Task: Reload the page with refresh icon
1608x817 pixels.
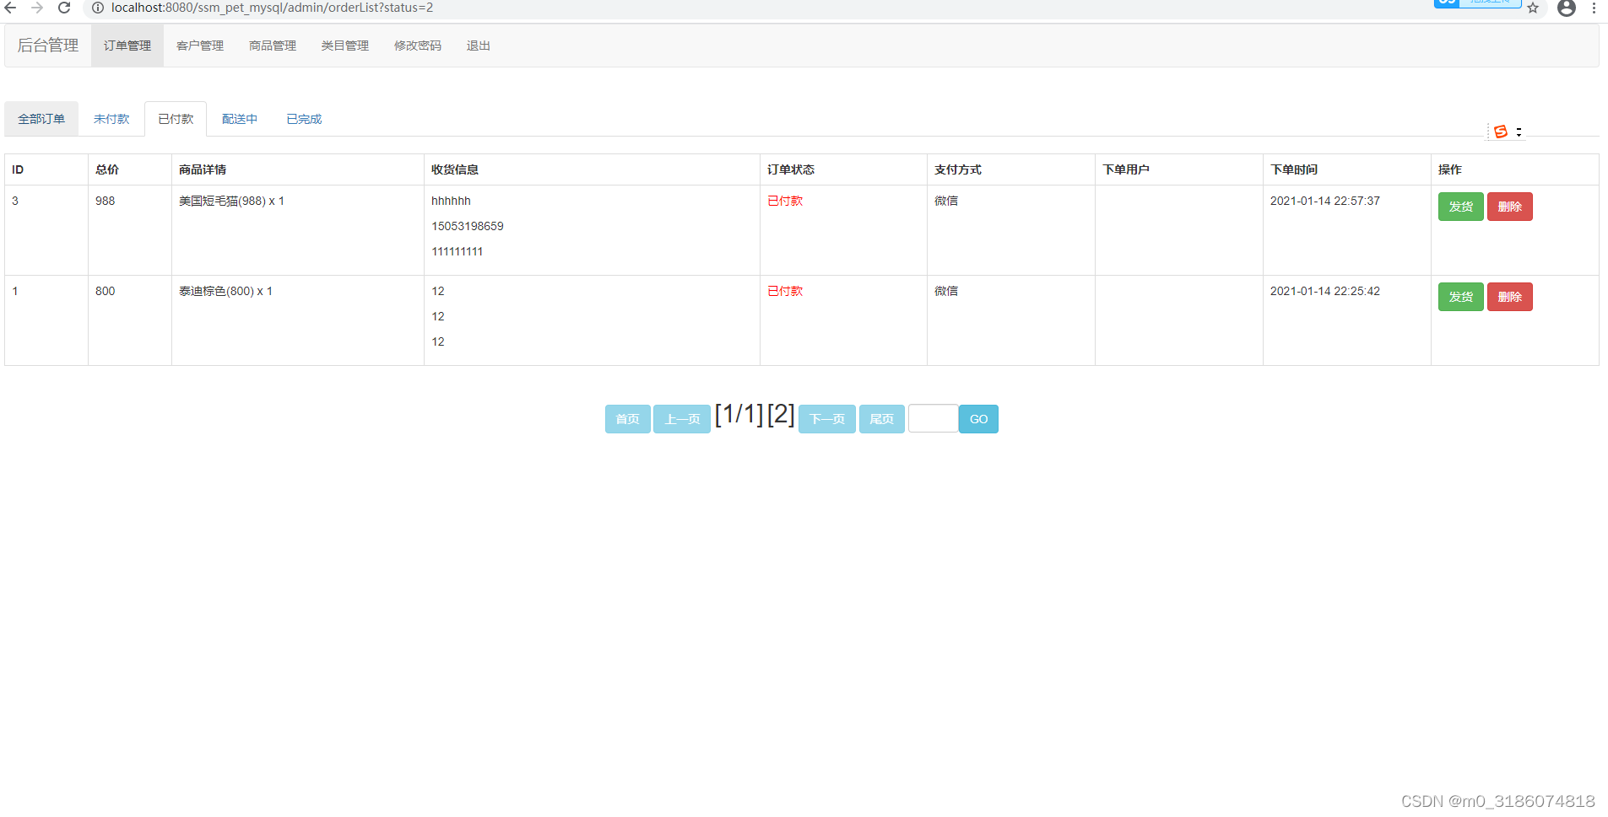Action: 64,8
